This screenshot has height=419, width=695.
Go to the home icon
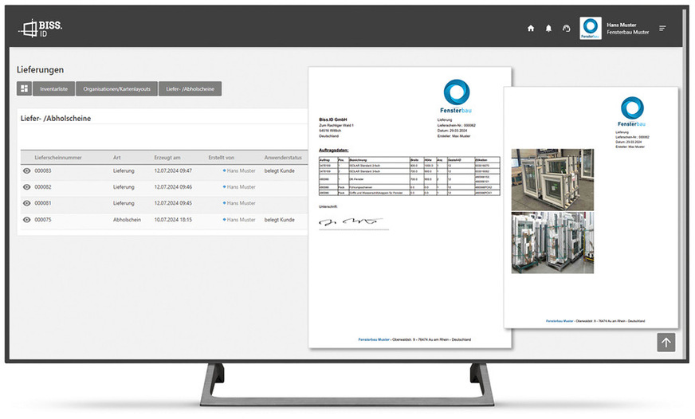tap(531, 29)
